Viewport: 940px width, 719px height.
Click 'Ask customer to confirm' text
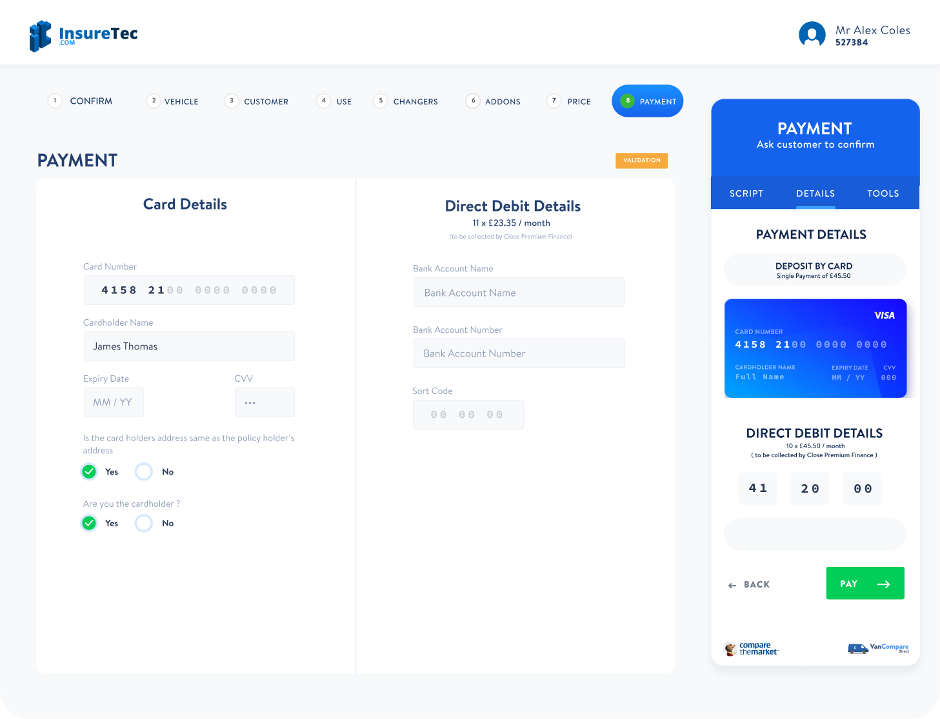click(x=815, y=144)
